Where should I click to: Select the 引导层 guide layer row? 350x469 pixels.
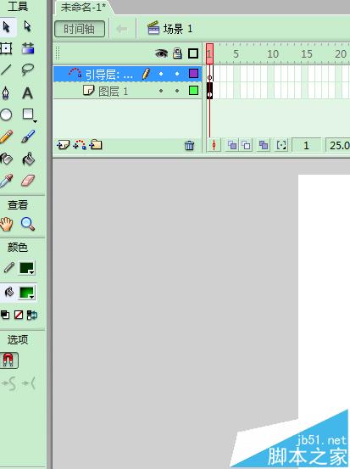pyautogui.click(x=128, y=74)
